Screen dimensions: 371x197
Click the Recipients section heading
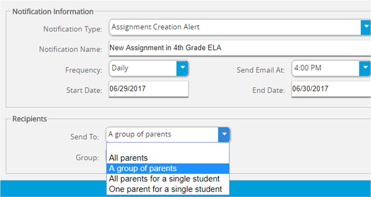(30, 119)
